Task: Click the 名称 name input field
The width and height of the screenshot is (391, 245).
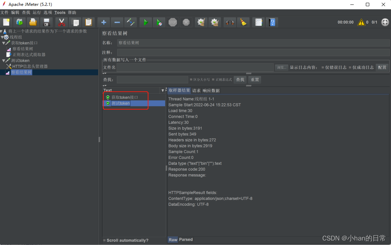Action: [x=253, y=43]
